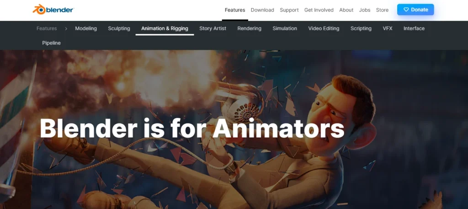Go to the Download page
The image size is (468, 209).
[262, 10]
